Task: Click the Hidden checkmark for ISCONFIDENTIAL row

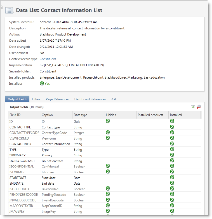Action: pyautogui.click(x=108, y=166)
